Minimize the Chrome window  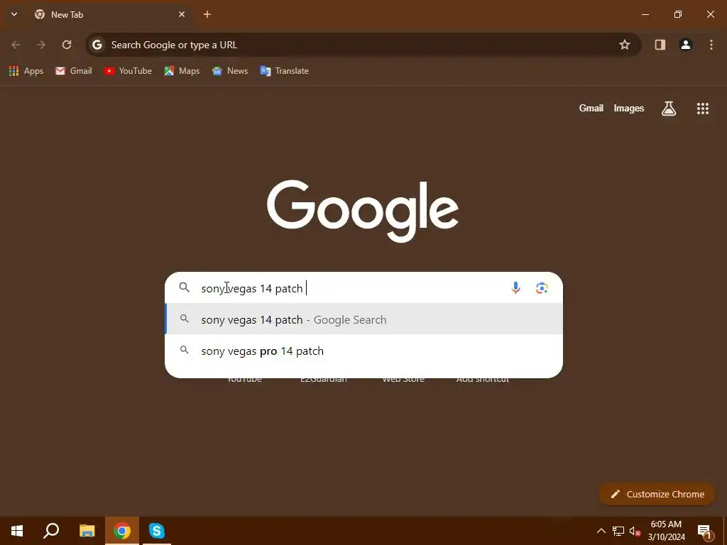tap(645, 14)
